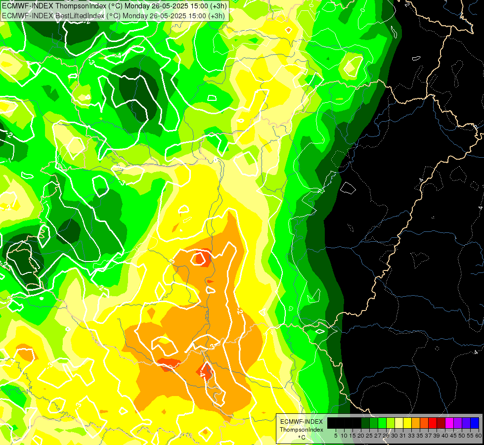Click the legend tick label 31
The image size is (484, 445).
403,436
